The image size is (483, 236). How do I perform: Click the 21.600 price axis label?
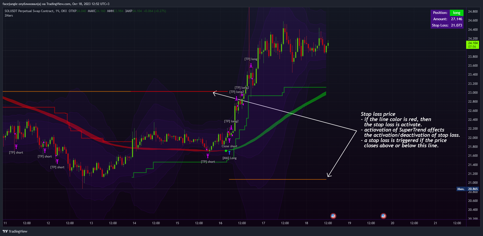(473, 156)
